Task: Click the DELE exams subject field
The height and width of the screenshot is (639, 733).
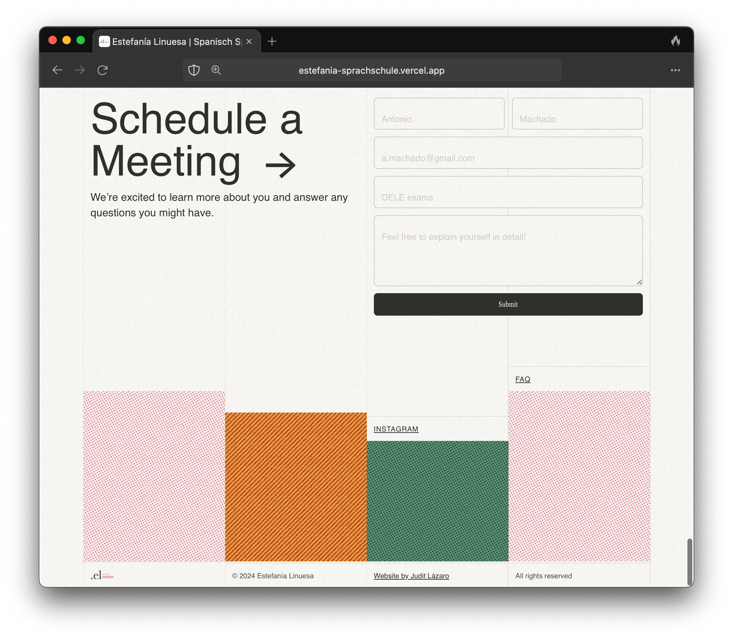Action: point(508,192)
